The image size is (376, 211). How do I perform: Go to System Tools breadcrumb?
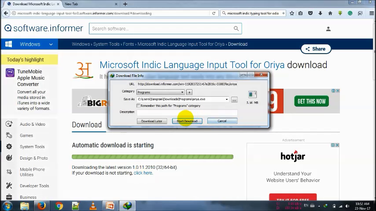tap(106, 44)
